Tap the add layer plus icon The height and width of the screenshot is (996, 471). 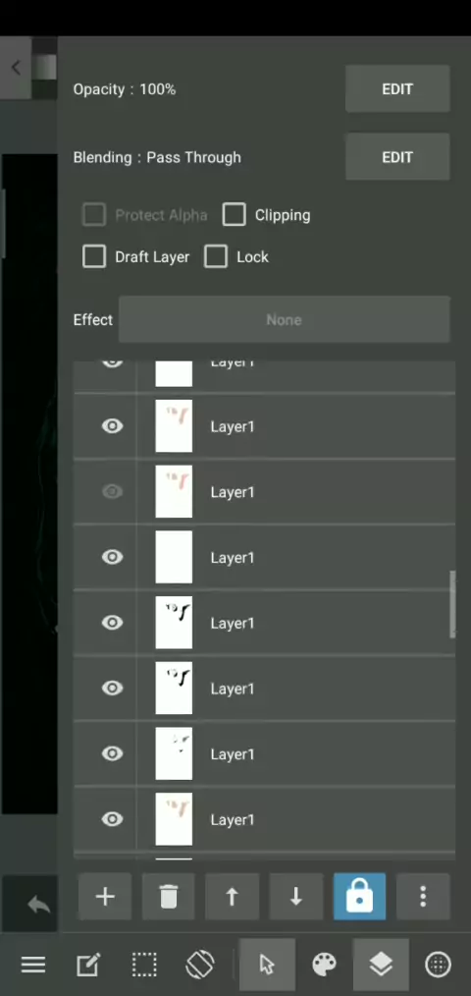coord(105,896)
